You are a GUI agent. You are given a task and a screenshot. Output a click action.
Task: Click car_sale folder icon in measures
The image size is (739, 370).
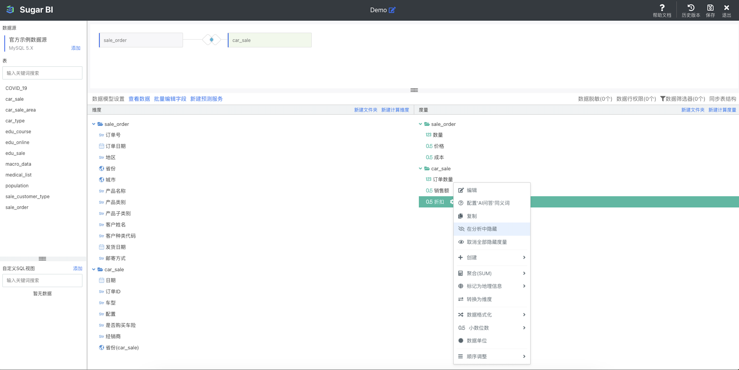click(x=427, y=169)
